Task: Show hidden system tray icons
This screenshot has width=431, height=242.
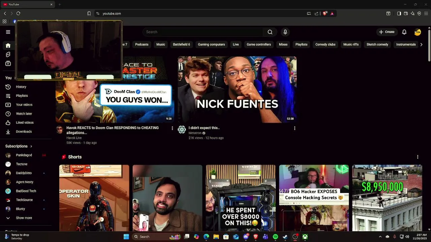Action: [380, 237]
